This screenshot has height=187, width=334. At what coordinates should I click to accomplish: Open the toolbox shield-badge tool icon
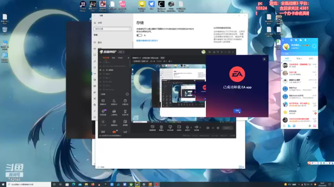[x=114, y=123]
